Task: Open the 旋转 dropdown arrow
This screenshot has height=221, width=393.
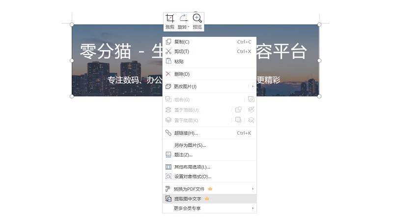Action: coord(188,27)
